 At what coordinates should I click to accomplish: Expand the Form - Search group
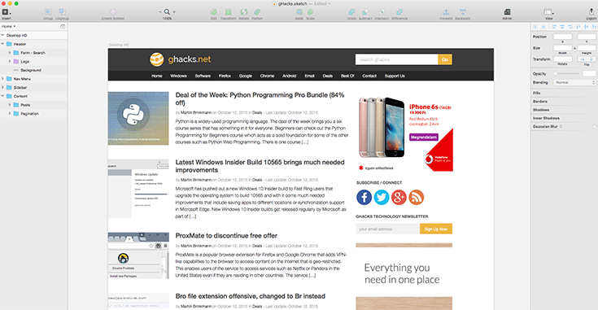(10, 53)
